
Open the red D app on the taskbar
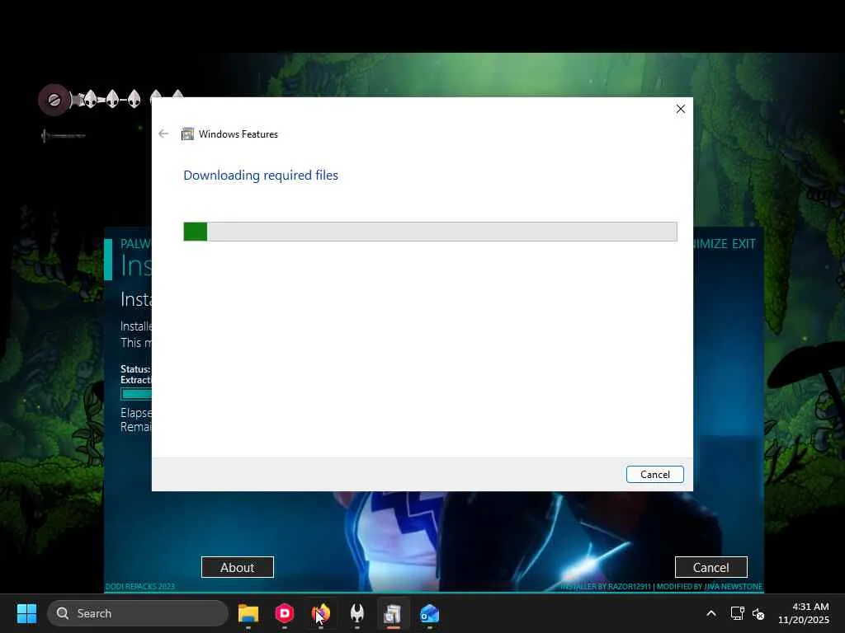pyautogui.click(x=284, y=613)
